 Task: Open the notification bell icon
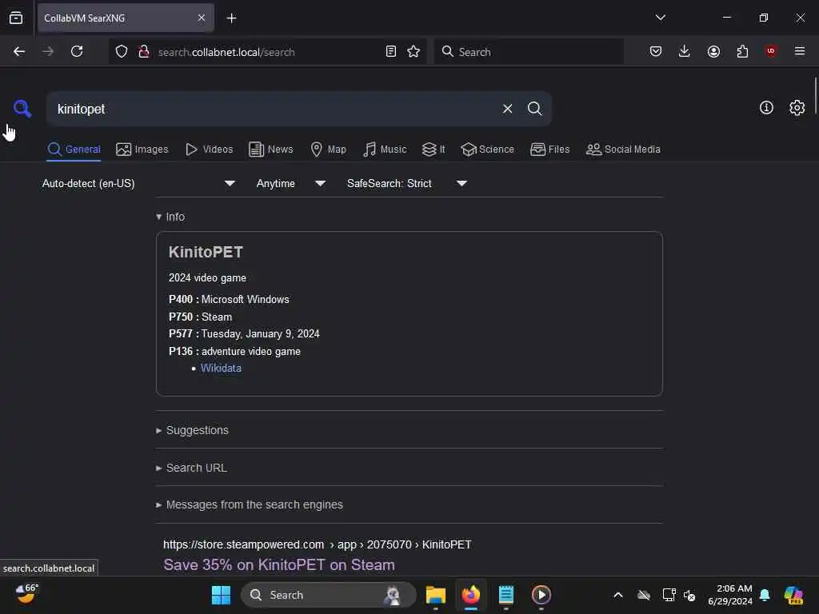[765, 595]
